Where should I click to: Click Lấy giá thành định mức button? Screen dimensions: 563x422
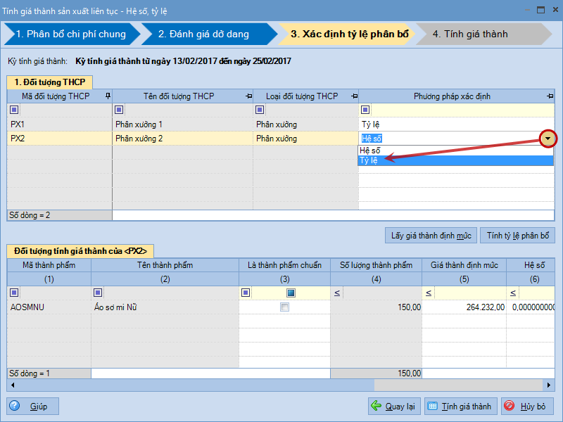coord(431,235)
